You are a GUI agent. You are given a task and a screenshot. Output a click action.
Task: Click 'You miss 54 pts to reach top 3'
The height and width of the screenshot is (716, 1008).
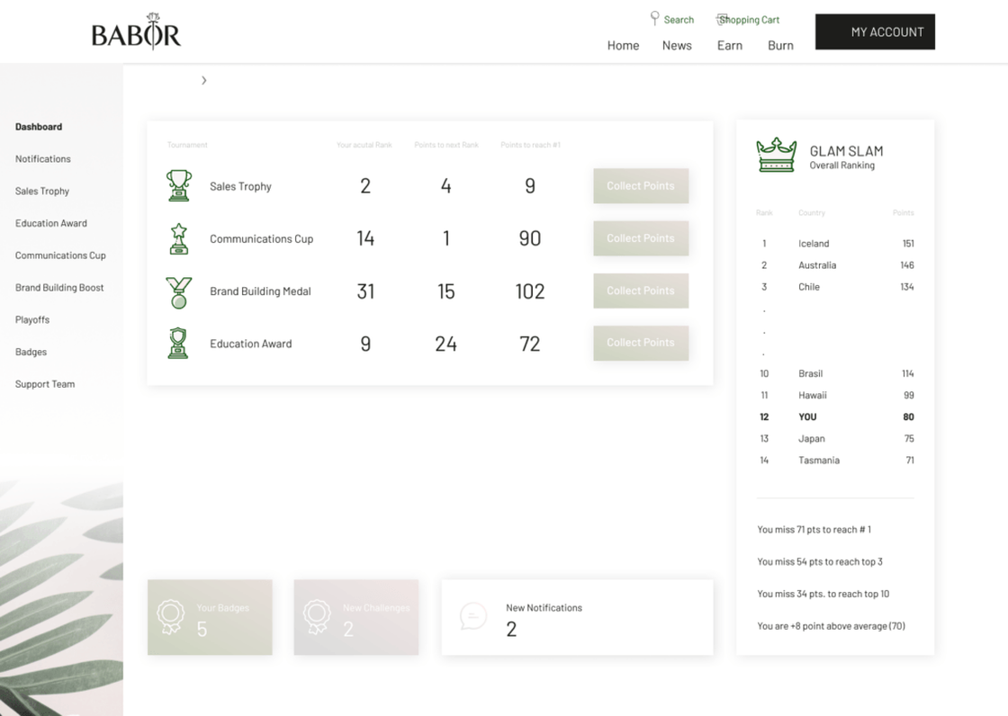(820, 562)
